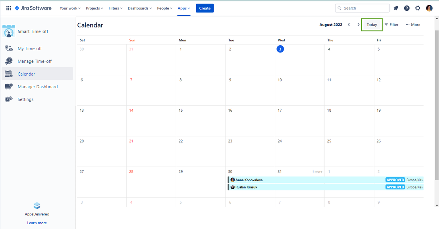
Task: Click the Manage Time-off clock icon
Action: [x=9, y=61]
